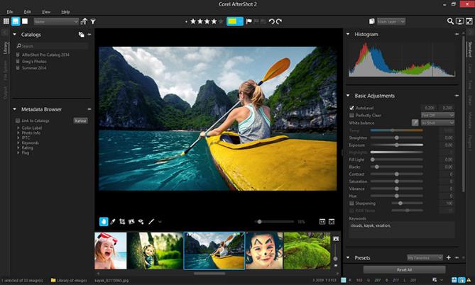
Task: Select the face-painted child thumbnail
Action: pyautogui.click(x=264, y=250)
